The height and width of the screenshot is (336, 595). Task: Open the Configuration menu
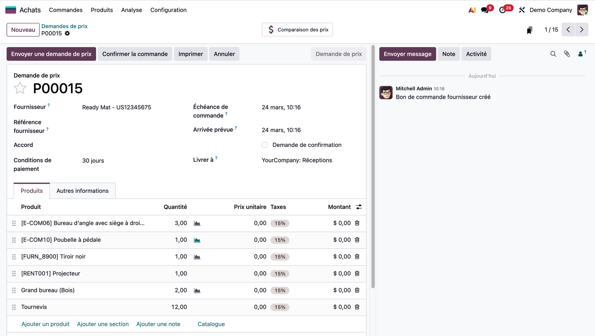pyautogui.click(x=168, y=10)
